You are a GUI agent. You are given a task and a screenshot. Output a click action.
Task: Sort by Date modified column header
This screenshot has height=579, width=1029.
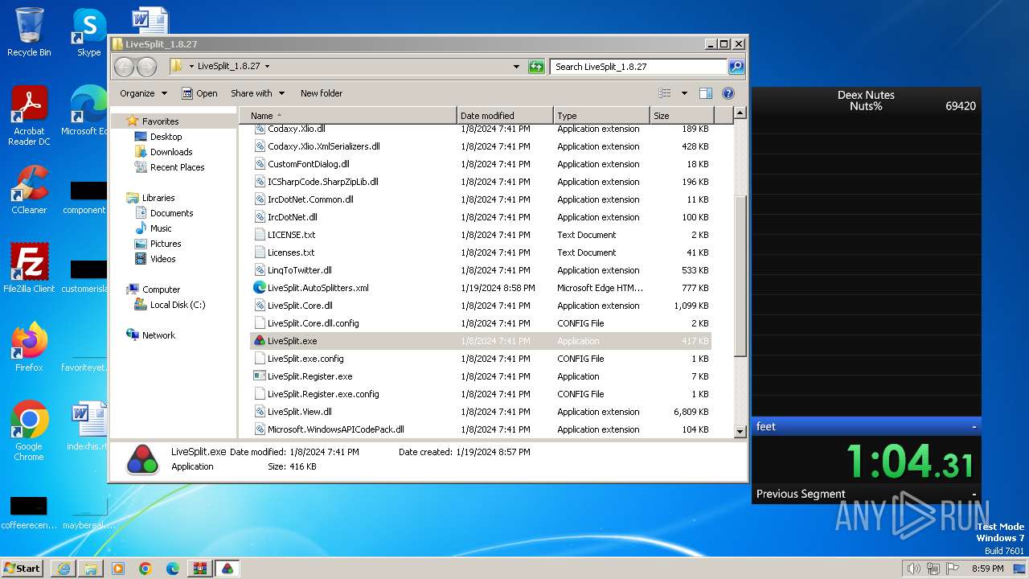click(x=505, y=116)
